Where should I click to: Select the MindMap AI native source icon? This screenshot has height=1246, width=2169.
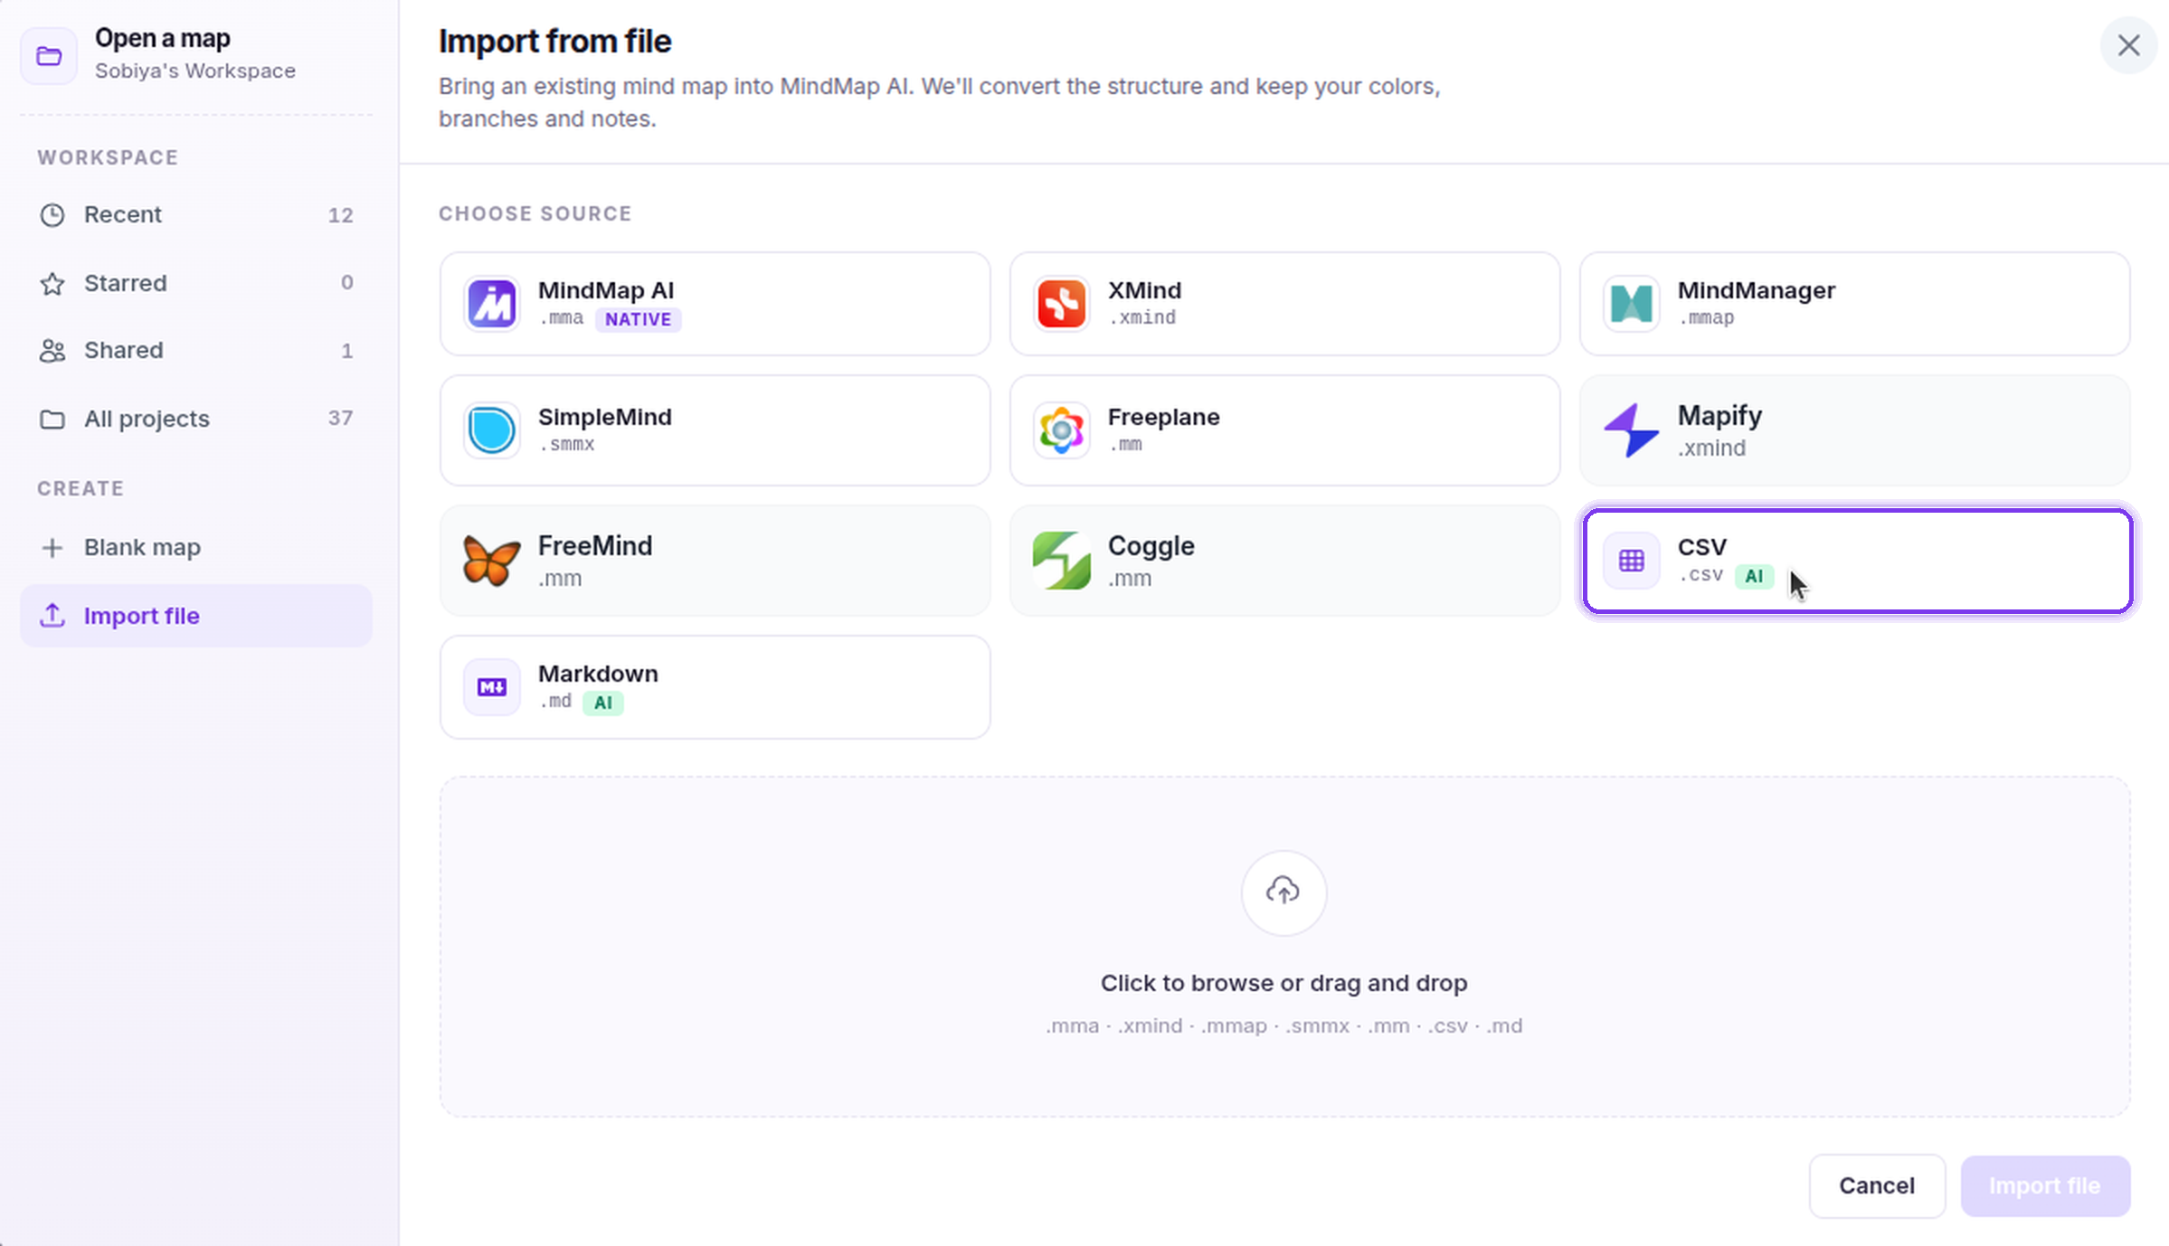coord(491,303)
